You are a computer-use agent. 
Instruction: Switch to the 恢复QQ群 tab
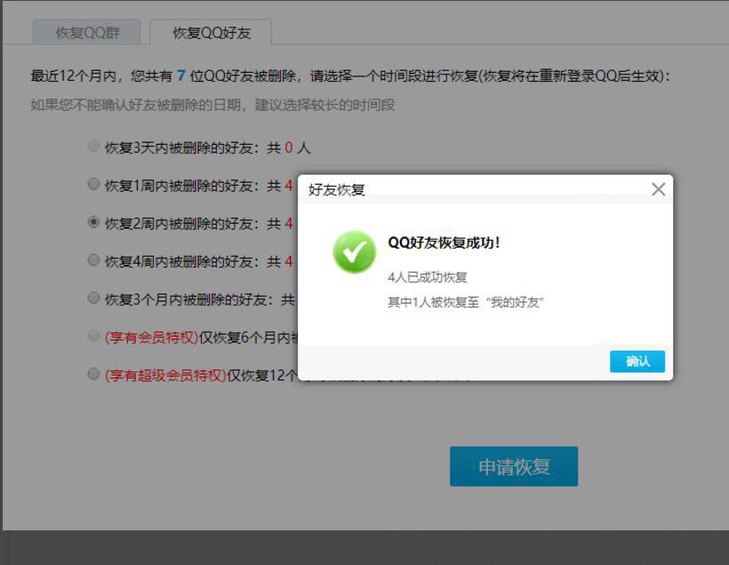pyautogui.click(x=87, y=33)
